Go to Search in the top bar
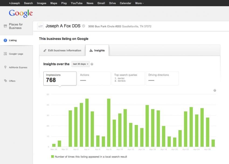 point(28,3)
